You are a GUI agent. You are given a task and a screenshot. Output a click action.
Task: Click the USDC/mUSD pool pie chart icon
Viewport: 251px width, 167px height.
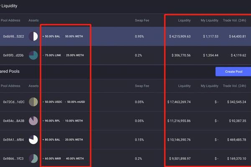(x=33, y=102)
